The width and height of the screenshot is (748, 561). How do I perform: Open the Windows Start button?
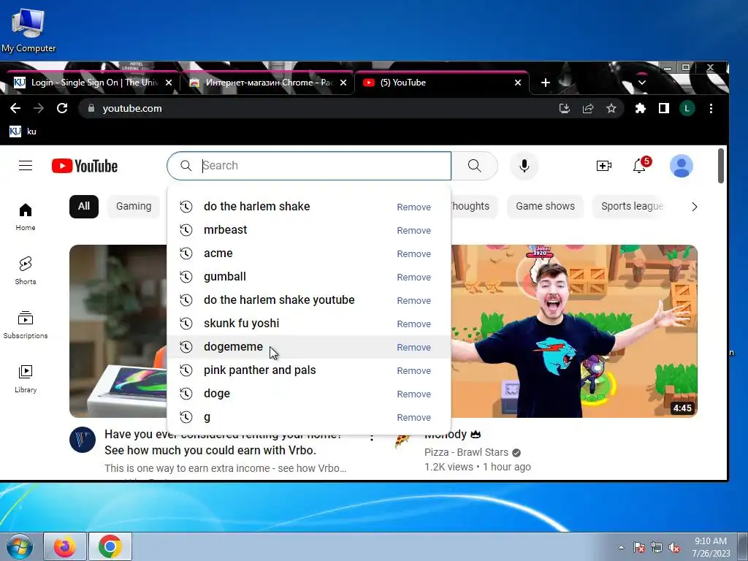(19, 546)
